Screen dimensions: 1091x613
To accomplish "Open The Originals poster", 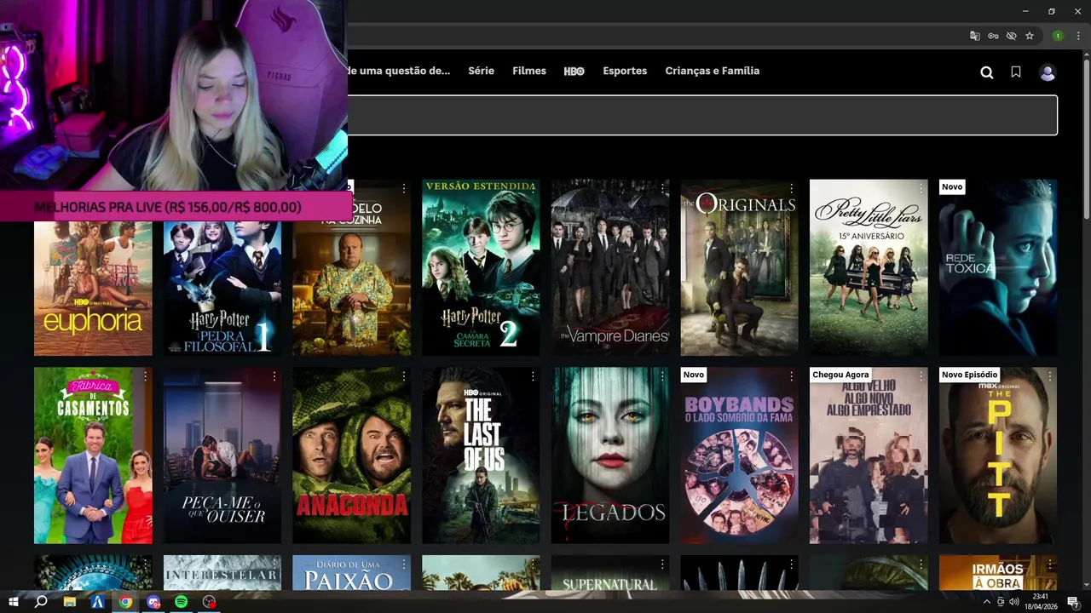I will coord(739,267).
